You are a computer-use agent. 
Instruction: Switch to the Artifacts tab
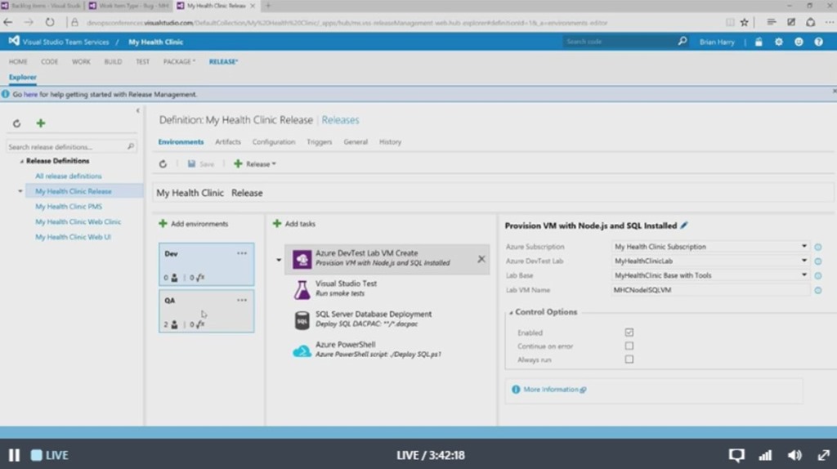228,142
